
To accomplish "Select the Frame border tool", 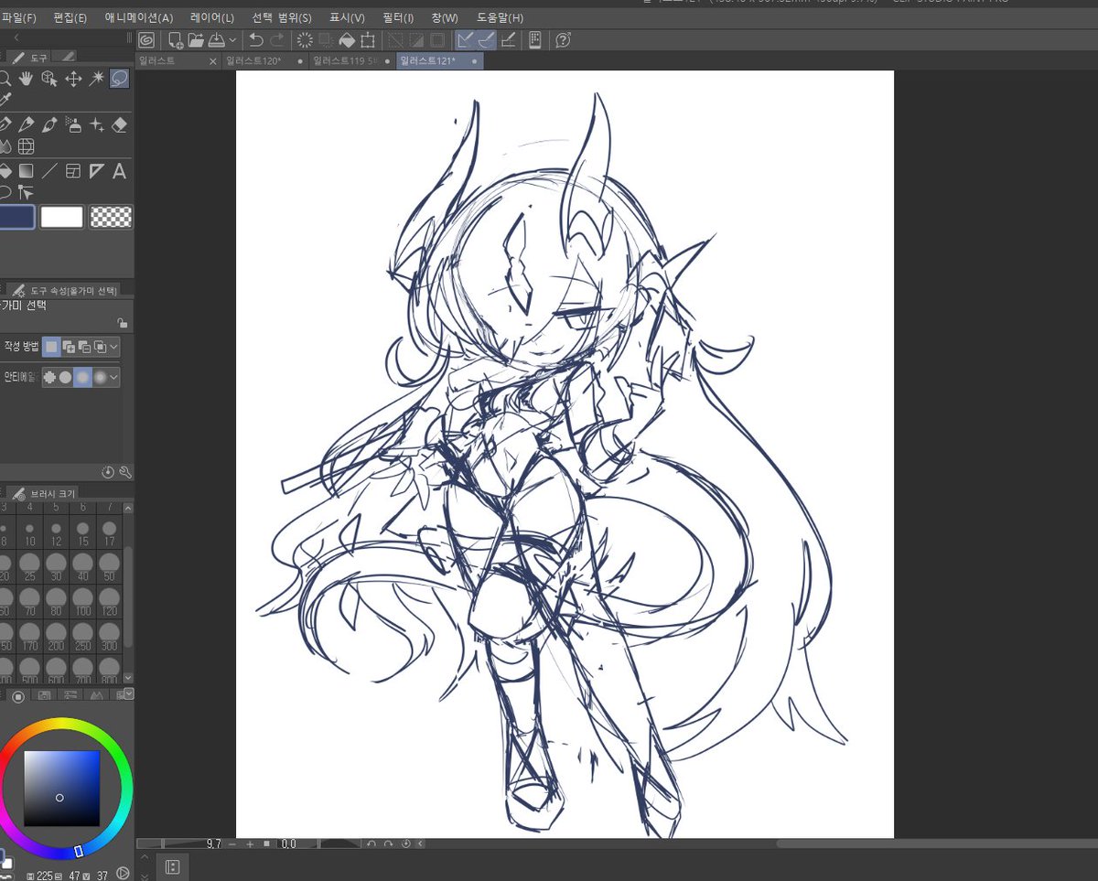I will point(73,171).
